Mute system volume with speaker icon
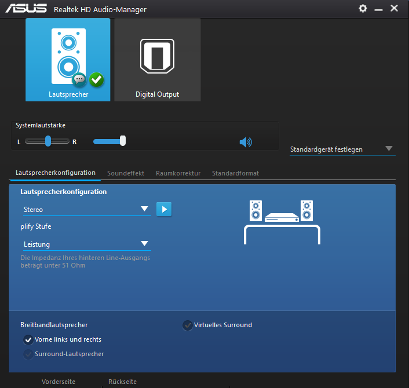Viewport: 409px width, 388px height. 246,142
